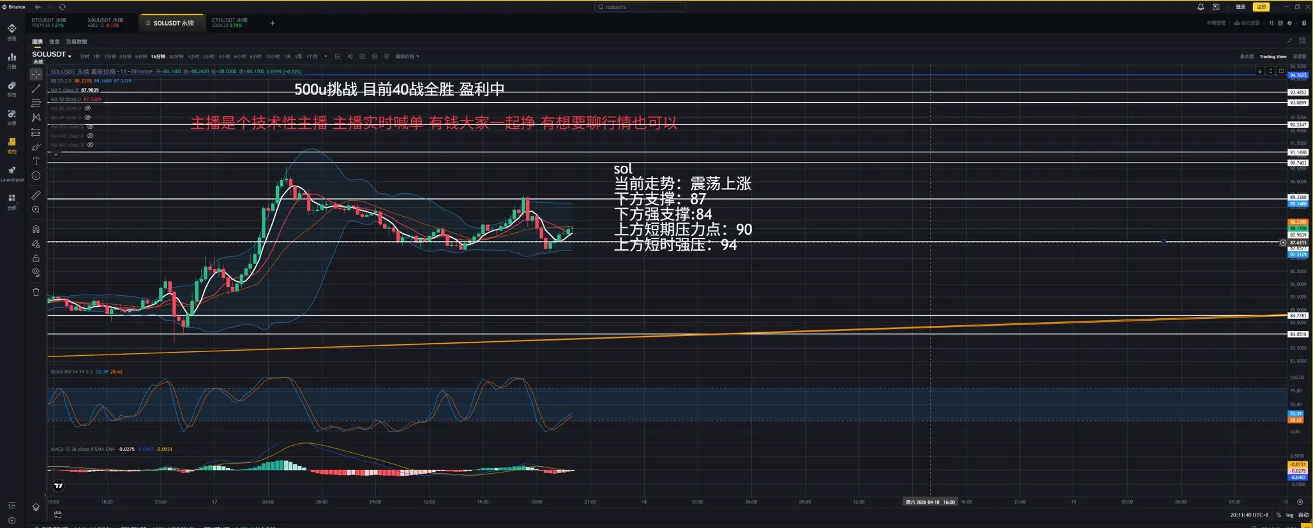Collapse the pane with the crossed-arrows button
1313x528 pixels.
click(1270, 71)
